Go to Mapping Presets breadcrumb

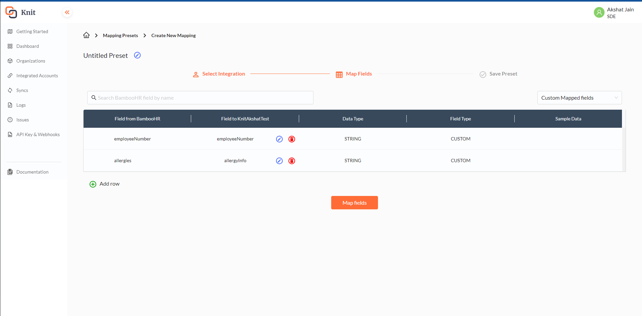coord(120,35)
